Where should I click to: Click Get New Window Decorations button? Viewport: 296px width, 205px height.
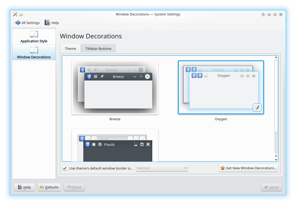[249, 168]
